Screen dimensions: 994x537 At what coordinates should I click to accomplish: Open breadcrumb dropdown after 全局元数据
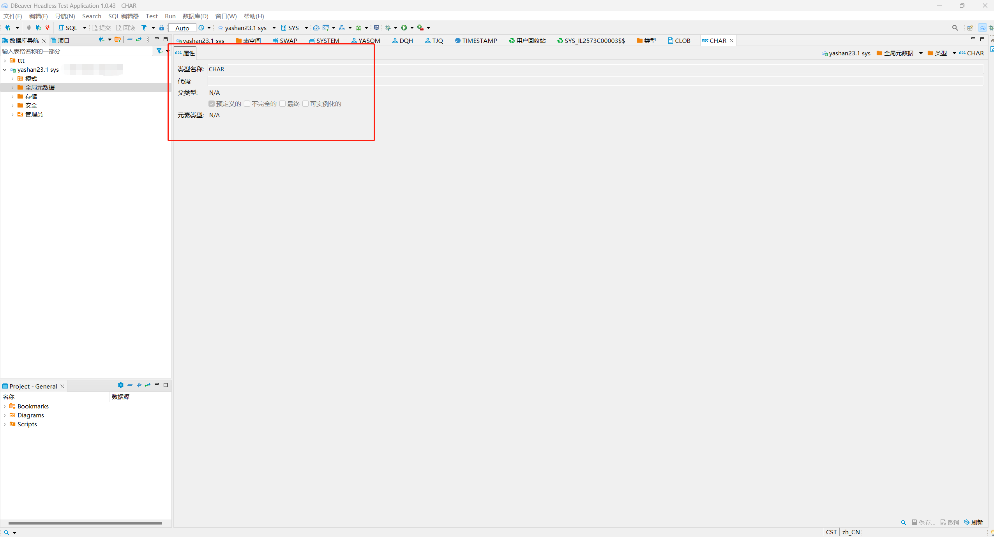click(921, 53)
